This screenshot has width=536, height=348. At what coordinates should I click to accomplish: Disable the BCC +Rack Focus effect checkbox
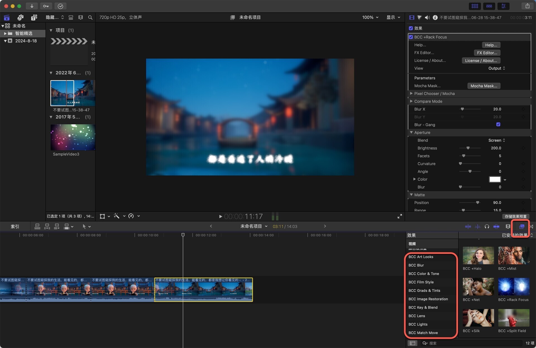pyautogui.click(x=411, y=37)
